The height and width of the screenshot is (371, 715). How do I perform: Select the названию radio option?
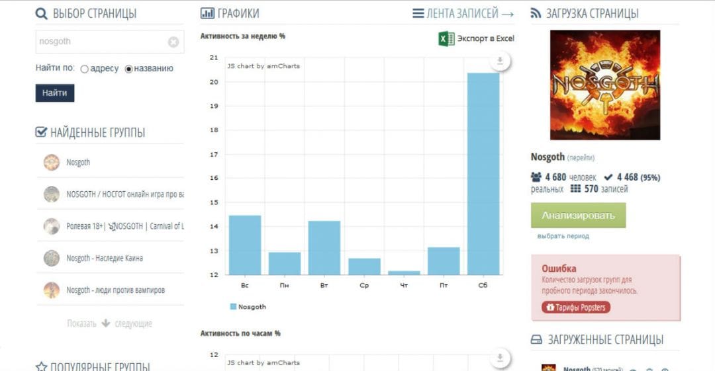click(128, 69)
